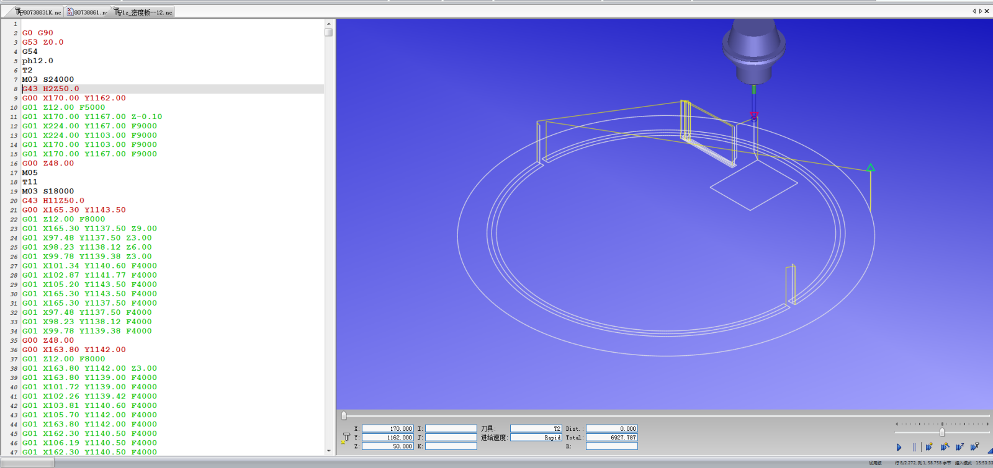Click the X coordinate field showing 170.000
The height and width of the screenshot is (468, 993).
pos(388,428)
